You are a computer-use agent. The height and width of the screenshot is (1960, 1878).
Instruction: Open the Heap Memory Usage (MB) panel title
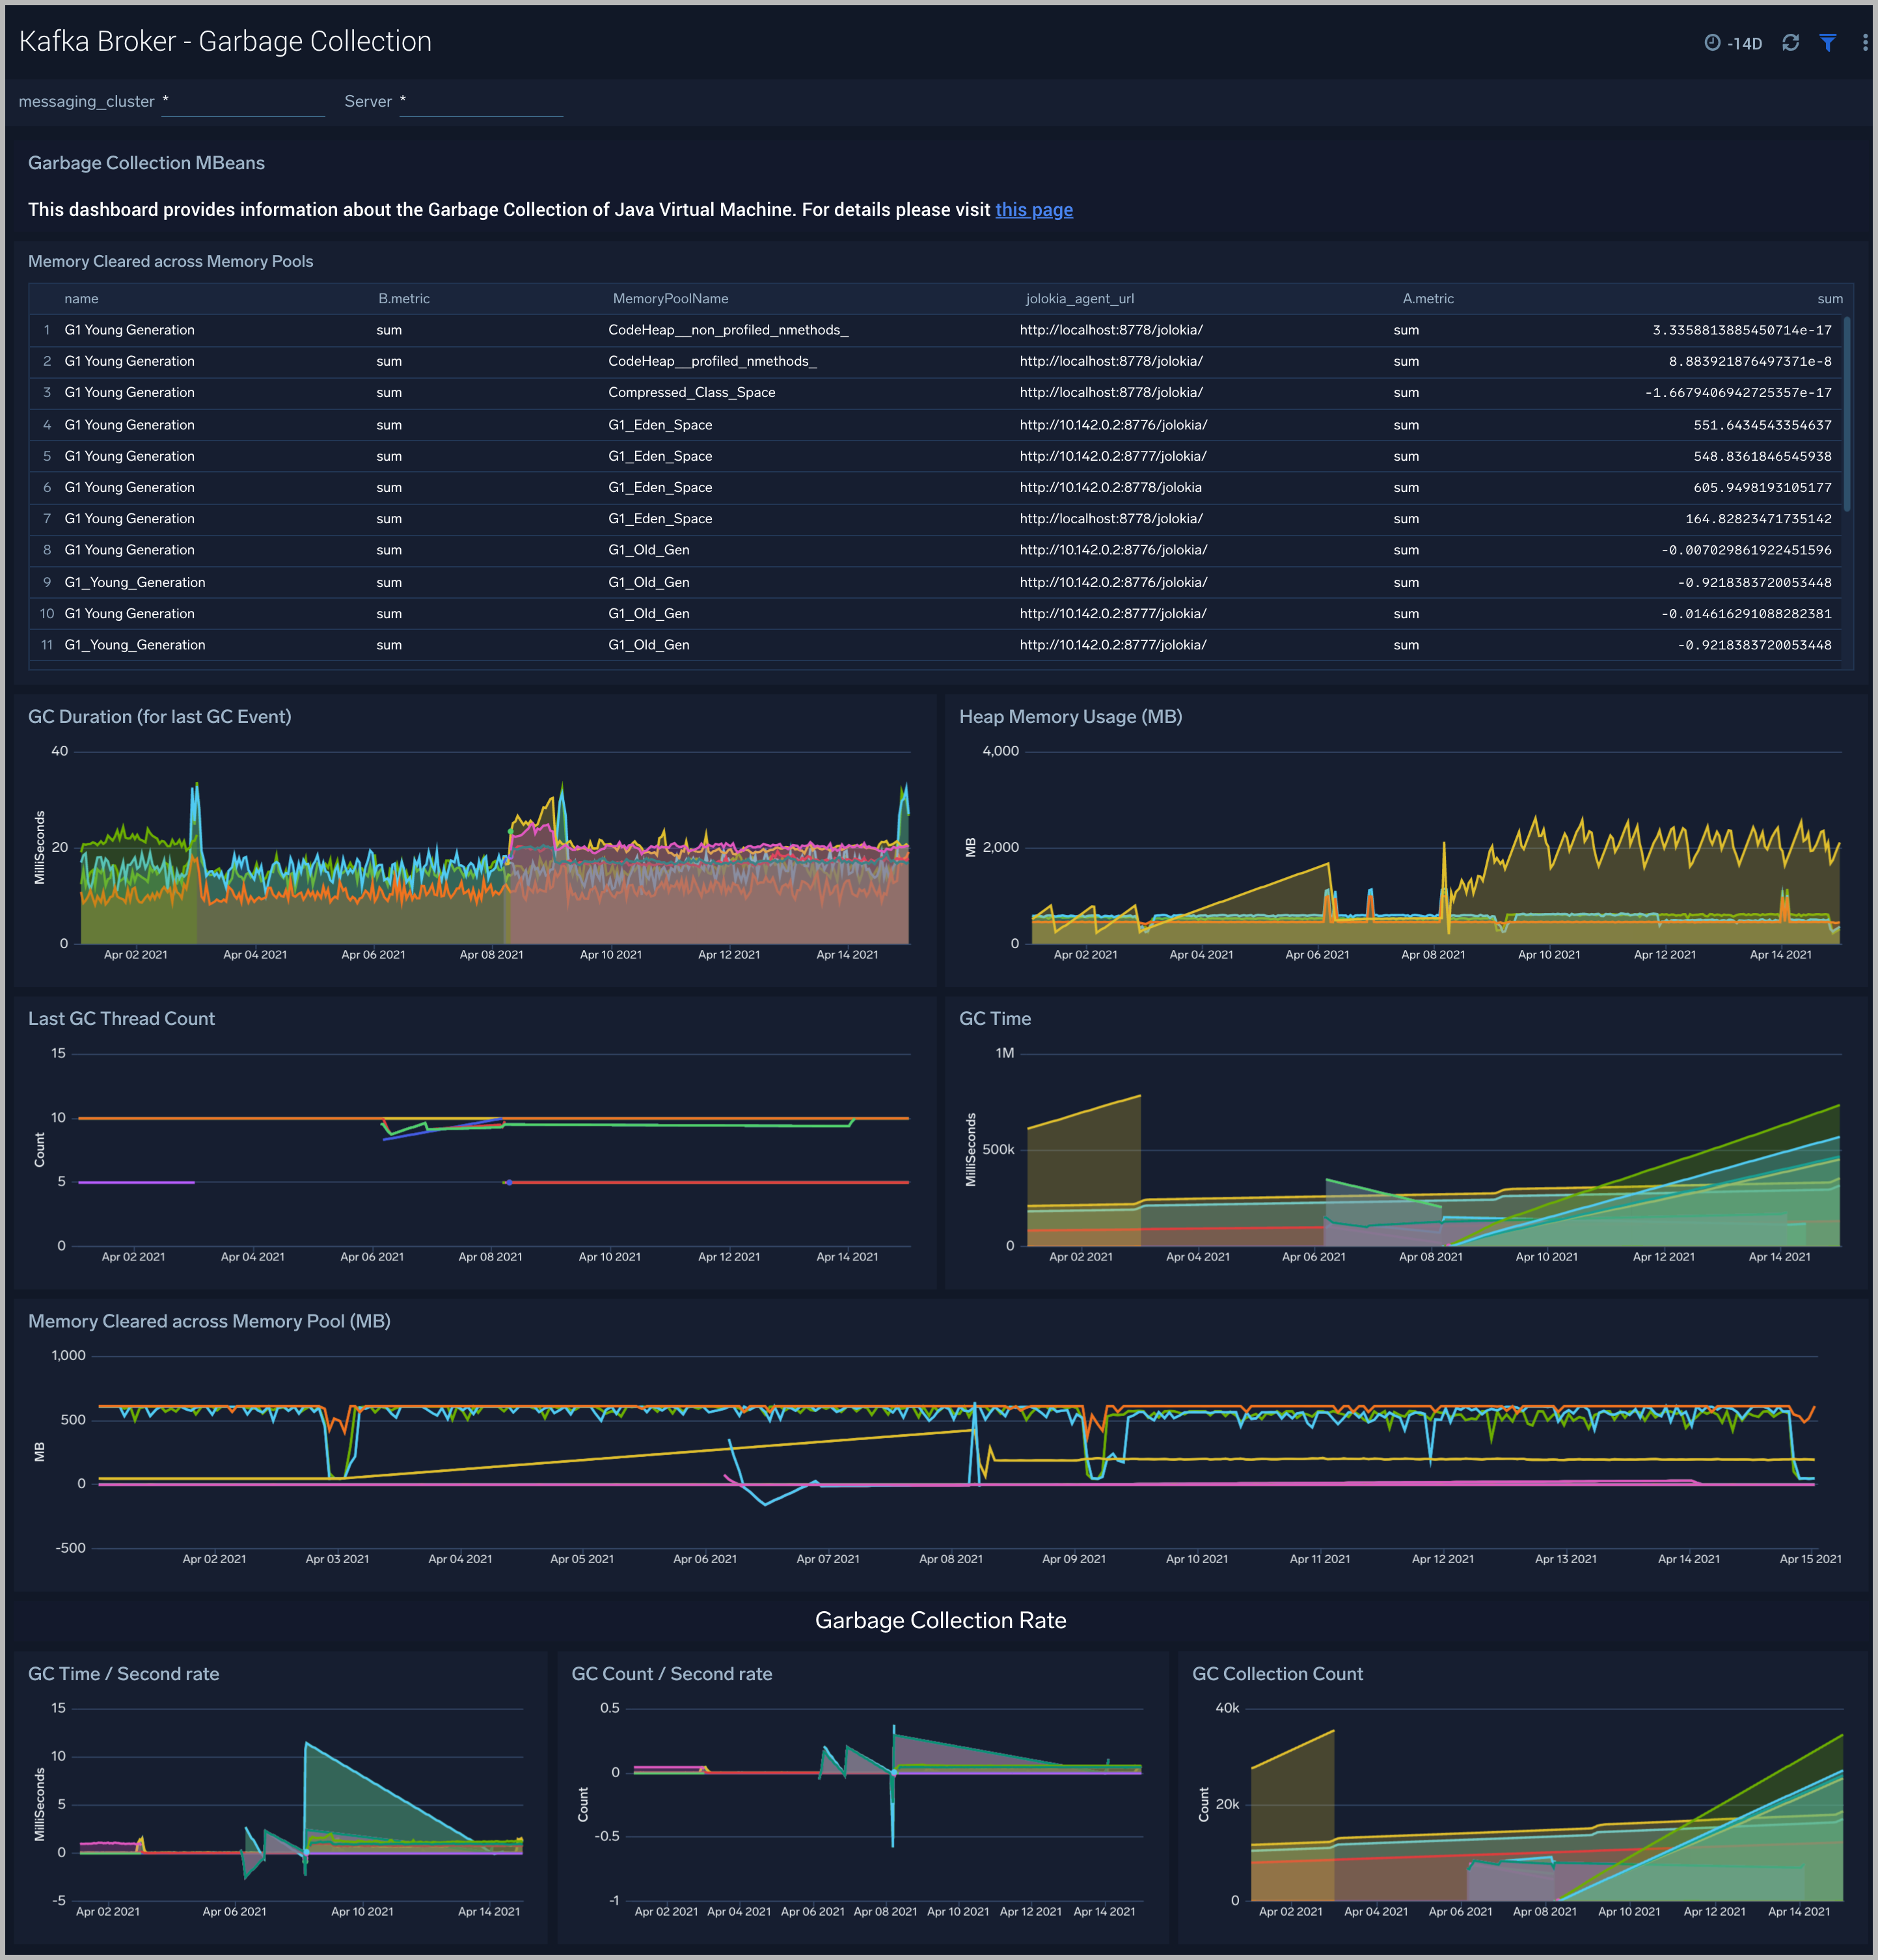tap(1071, 717)
